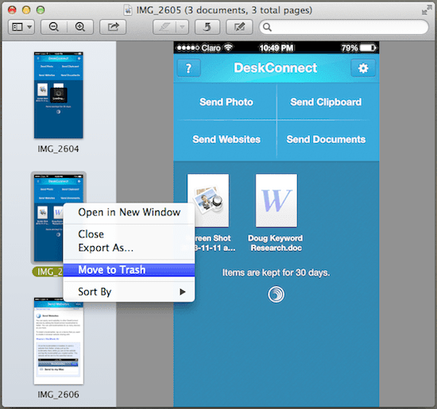Click the zoom out magnifier icon
Viewport: 437px width, 409px height.
[54, 27]
